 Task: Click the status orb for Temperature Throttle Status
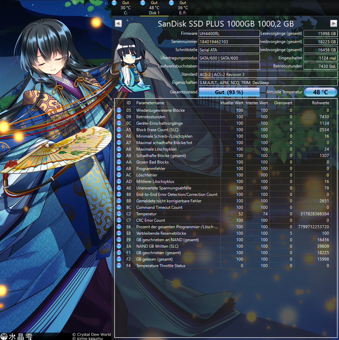coord(119,266)
